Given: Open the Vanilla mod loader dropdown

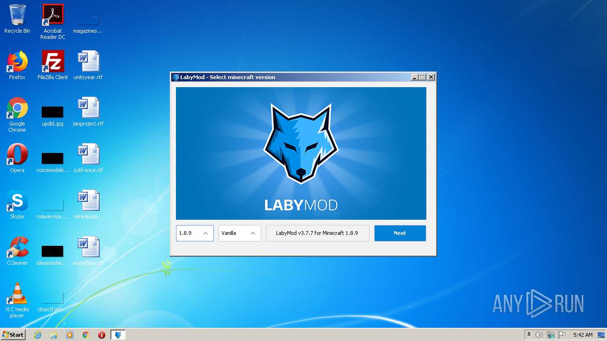Looking at the screenshot, I should point(239,233).
